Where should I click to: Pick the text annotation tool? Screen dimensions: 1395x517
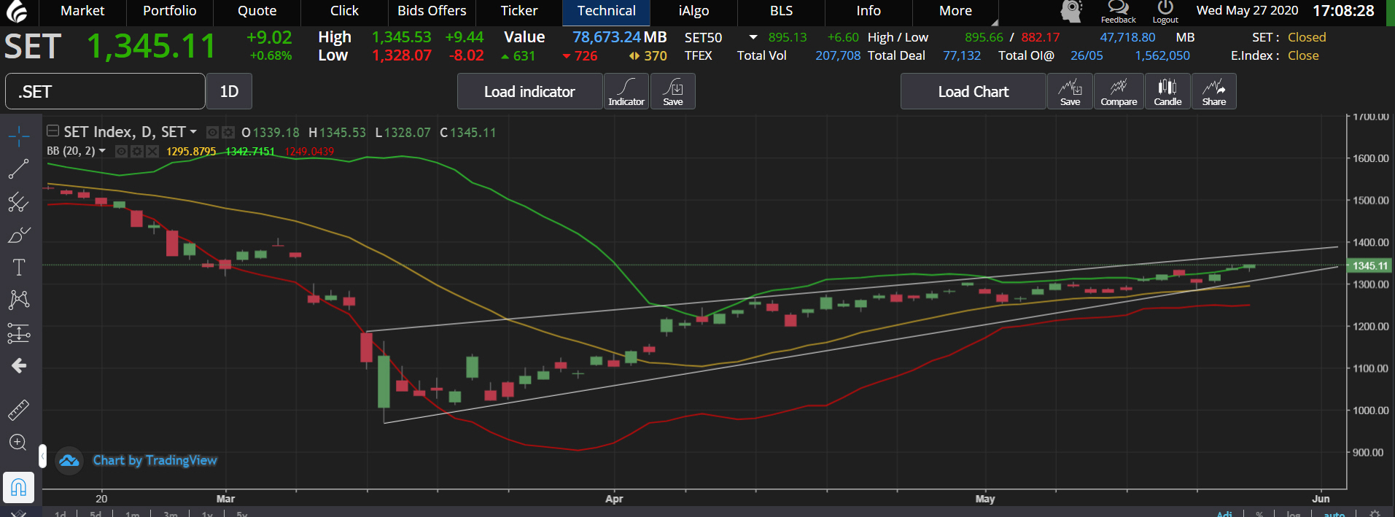pos(19,268)
